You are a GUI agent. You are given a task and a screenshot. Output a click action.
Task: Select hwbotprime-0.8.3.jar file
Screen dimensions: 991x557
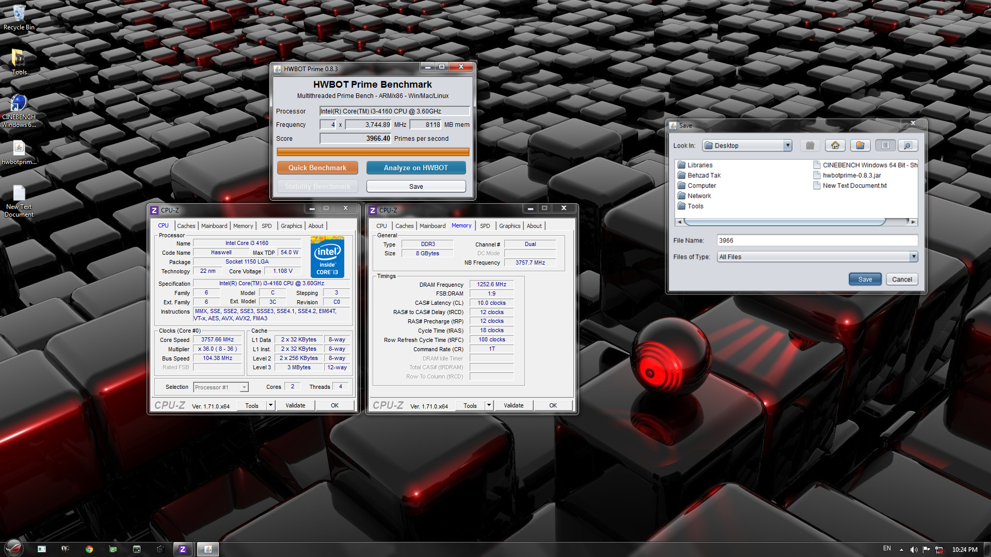[x=847, y=175]
